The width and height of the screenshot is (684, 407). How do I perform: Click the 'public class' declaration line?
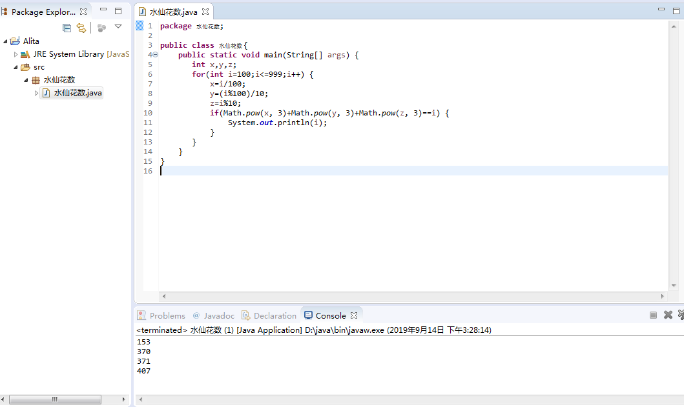[203, 45]
